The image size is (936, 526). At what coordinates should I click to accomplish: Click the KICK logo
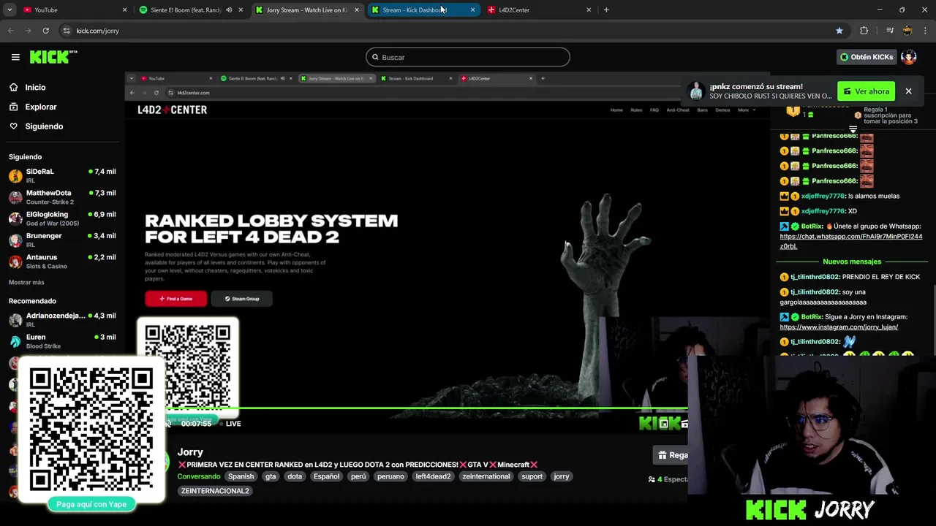click(53, 57)
